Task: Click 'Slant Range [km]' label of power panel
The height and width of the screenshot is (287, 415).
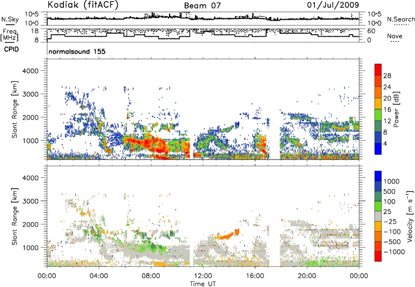Action: coord(15,109)
